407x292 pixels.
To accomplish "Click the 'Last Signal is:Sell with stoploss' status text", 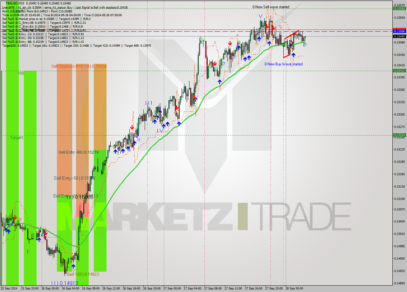I will [x=101, y=7].
